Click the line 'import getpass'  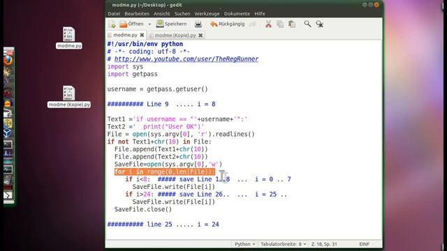point(132,74)
